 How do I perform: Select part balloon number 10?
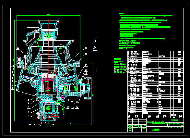[x=13, y=75]
